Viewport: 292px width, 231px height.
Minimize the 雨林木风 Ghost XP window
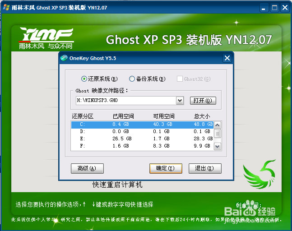tap(264, 8)
